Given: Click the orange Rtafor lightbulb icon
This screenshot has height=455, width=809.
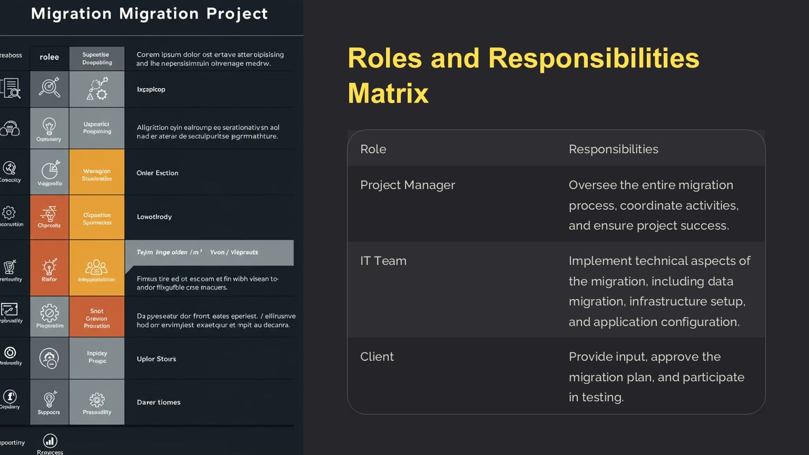Looking at the screenshot, I should tap(49, 266).
